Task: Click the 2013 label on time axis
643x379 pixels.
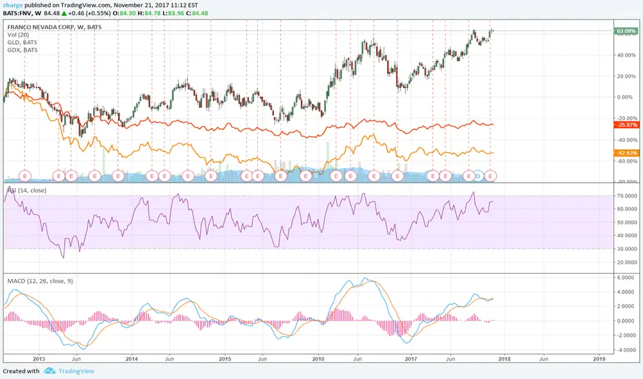Action: click(x=39, y=359)
